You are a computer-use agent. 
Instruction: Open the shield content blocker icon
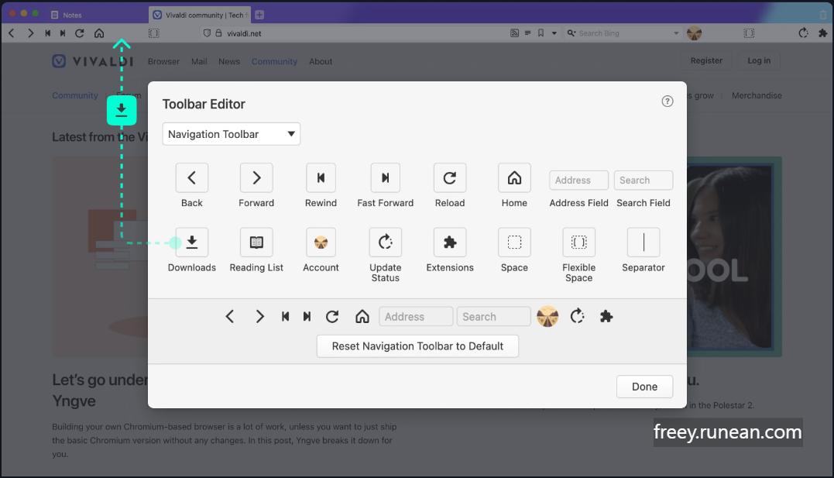coord(207,33)
